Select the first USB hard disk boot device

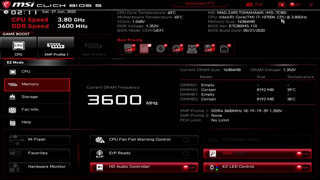(129, 49)
